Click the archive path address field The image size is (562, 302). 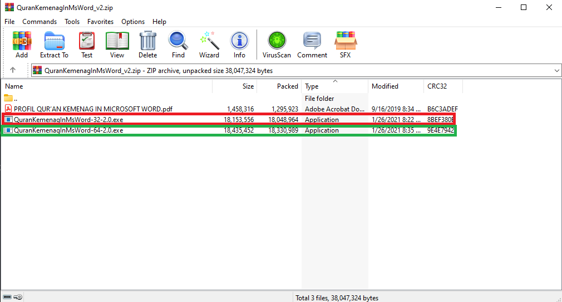click(295, 71)
